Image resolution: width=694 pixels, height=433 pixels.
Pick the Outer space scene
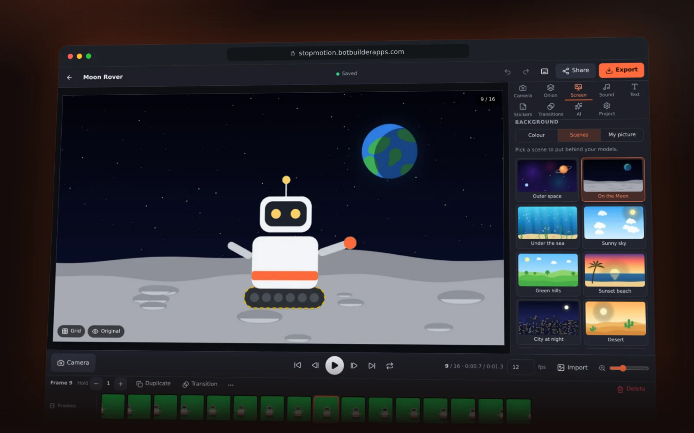(547, 180)
